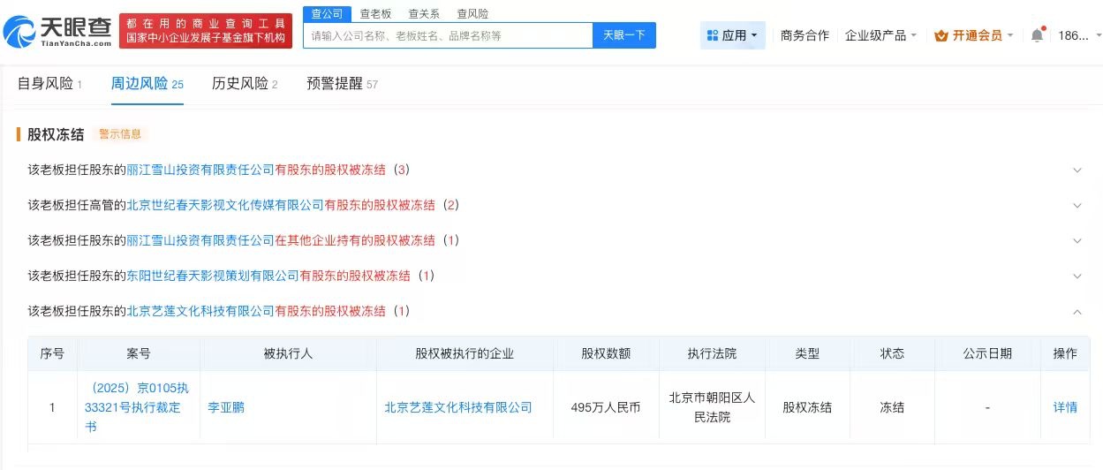Open 北京艺莲文化科技有限公司 in the table cell
The image size is (1103, 470).
point(458,407)
